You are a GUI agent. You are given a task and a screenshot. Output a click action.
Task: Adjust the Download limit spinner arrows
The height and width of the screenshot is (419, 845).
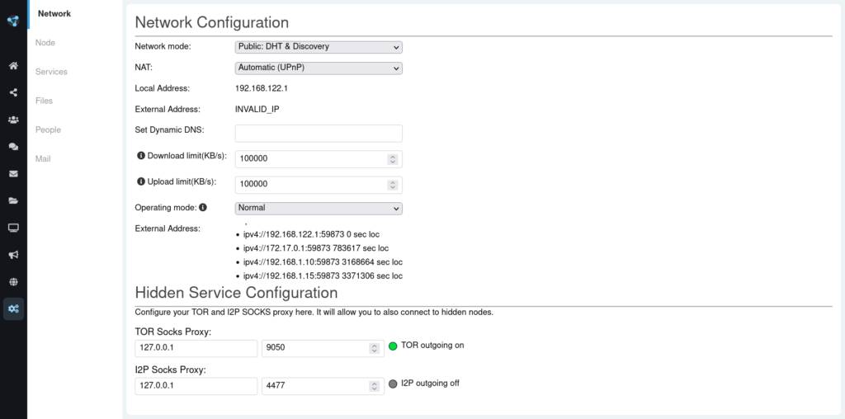pyautogui.click(x=393, y=159)
